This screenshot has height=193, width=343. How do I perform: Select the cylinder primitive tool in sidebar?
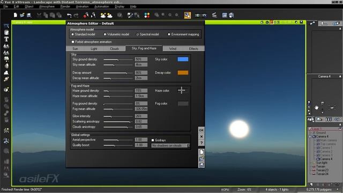6,32
